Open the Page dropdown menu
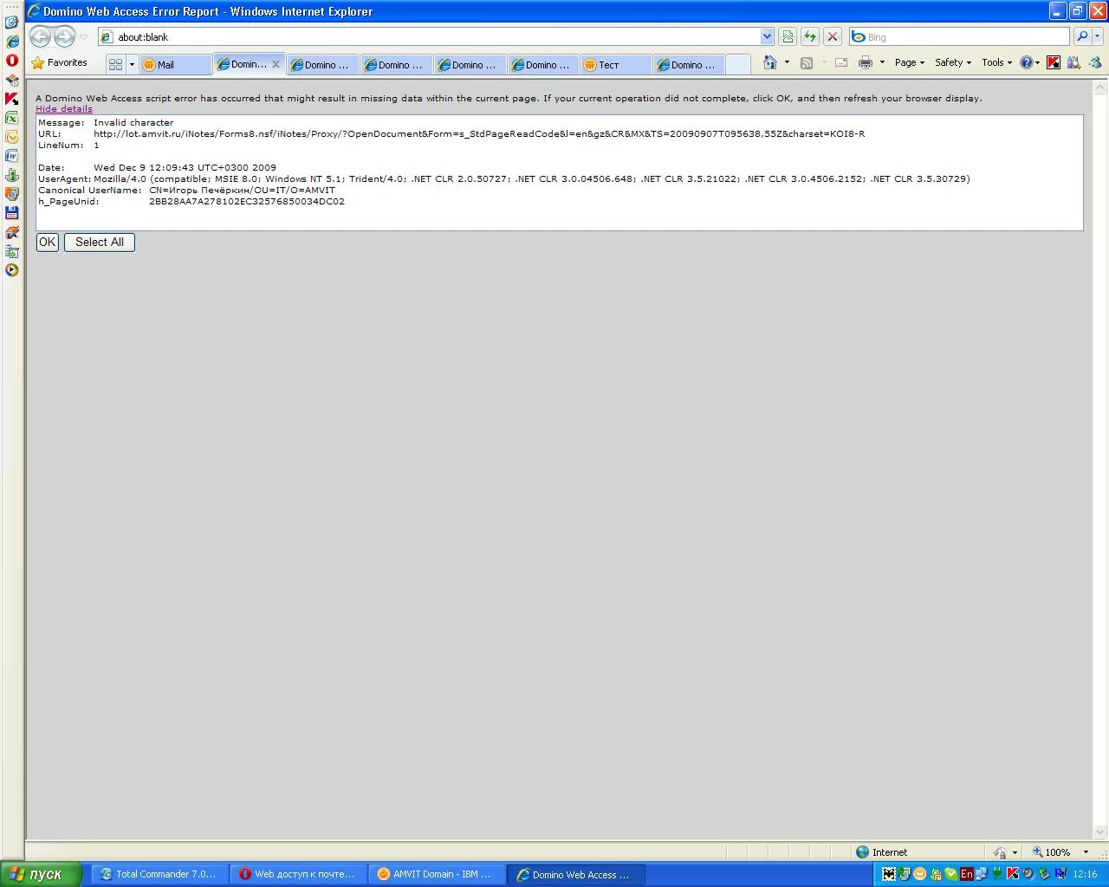 click(910, 62)
